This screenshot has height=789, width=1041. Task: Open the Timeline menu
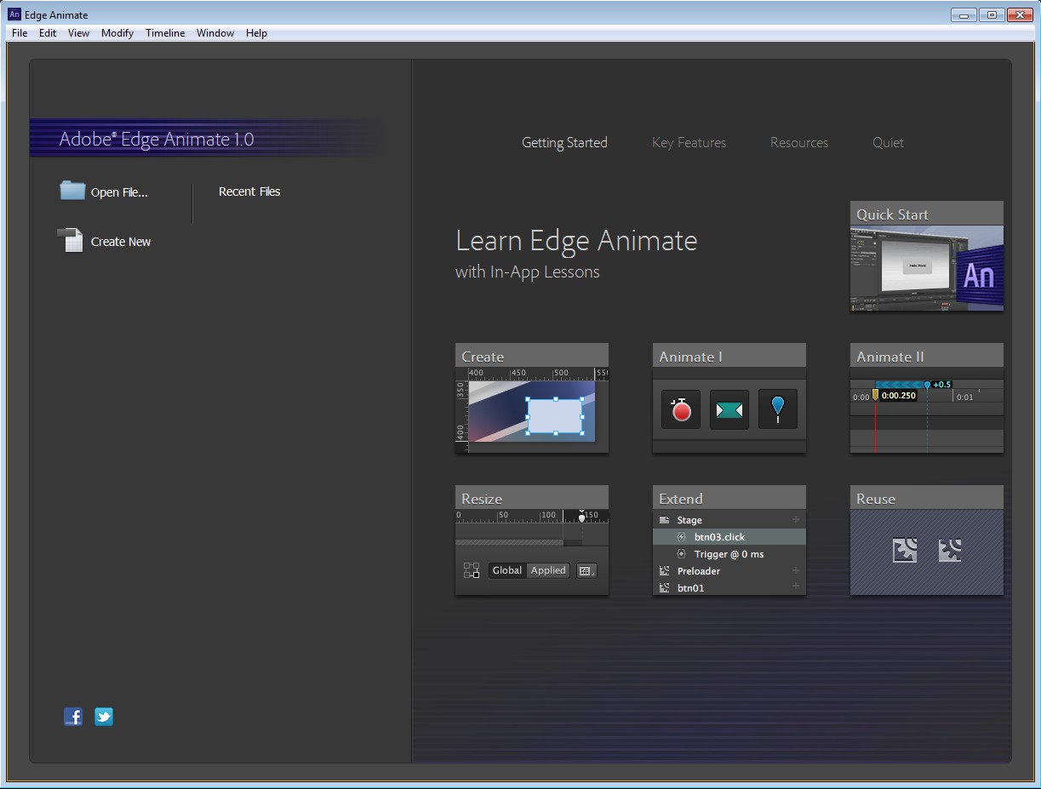pyautogui.click(x=164, y=33)
